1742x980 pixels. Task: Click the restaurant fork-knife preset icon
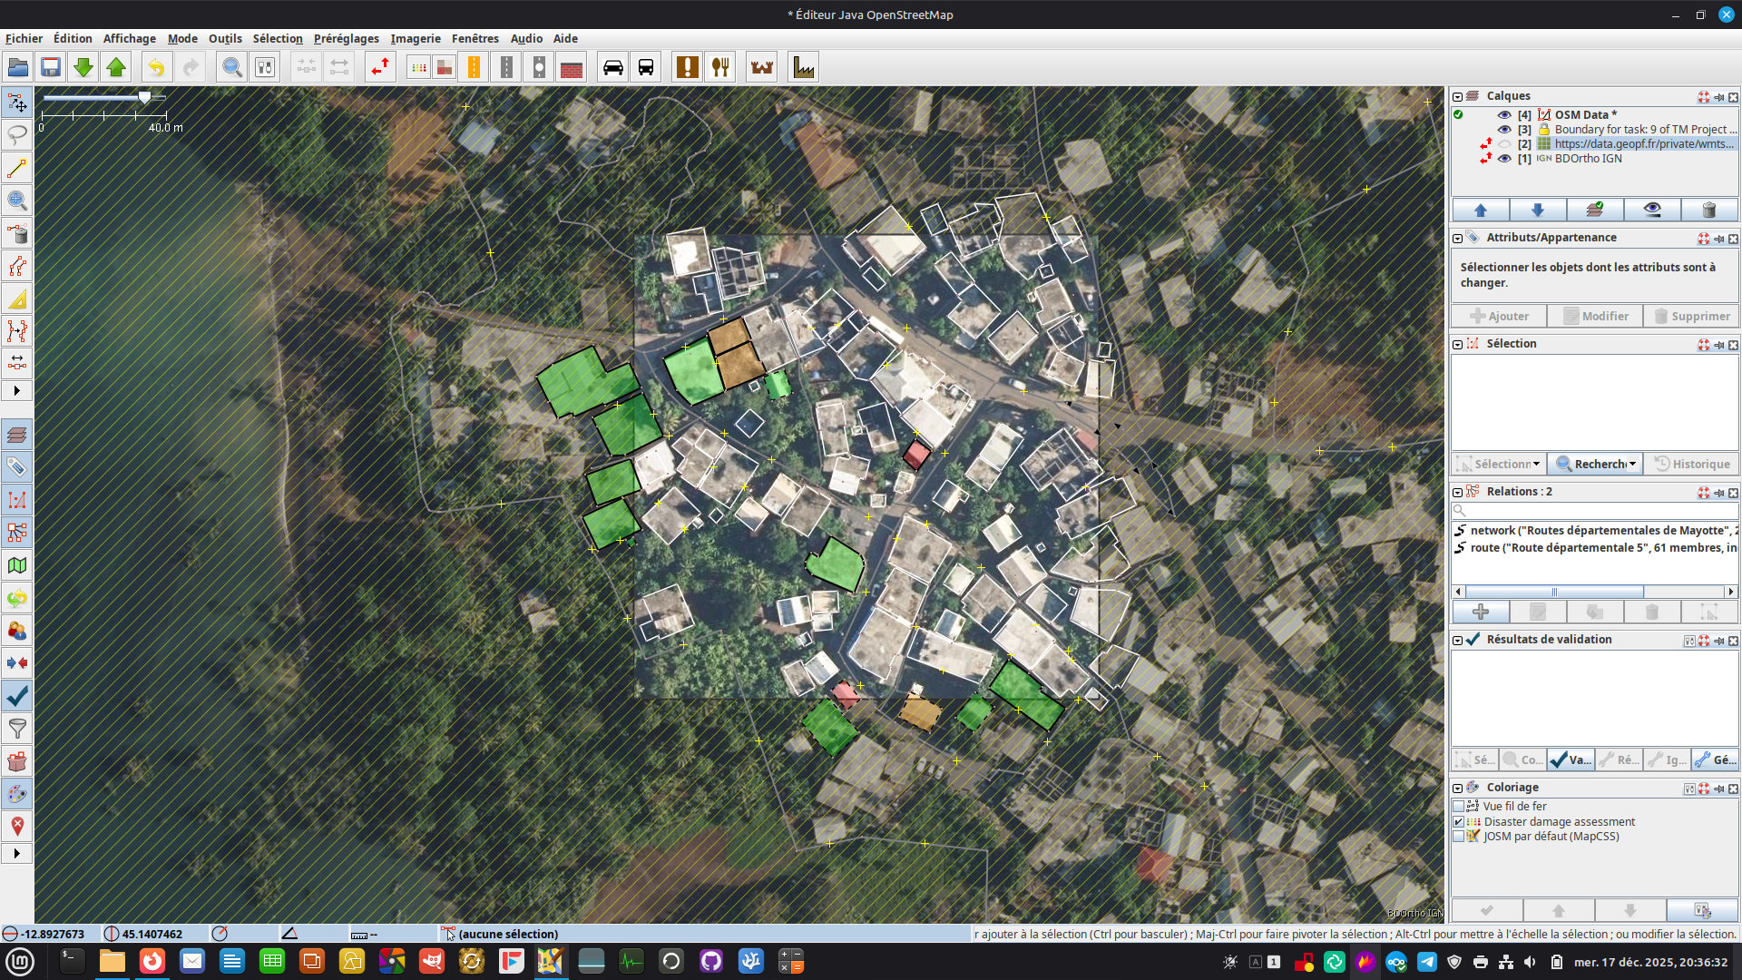(x=720, y=67)
